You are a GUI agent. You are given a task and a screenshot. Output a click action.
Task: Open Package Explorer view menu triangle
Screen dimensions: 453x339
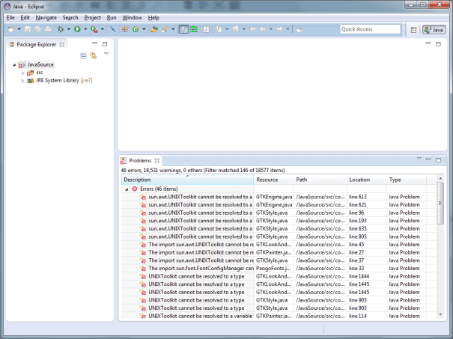click(x=106, y=54)
